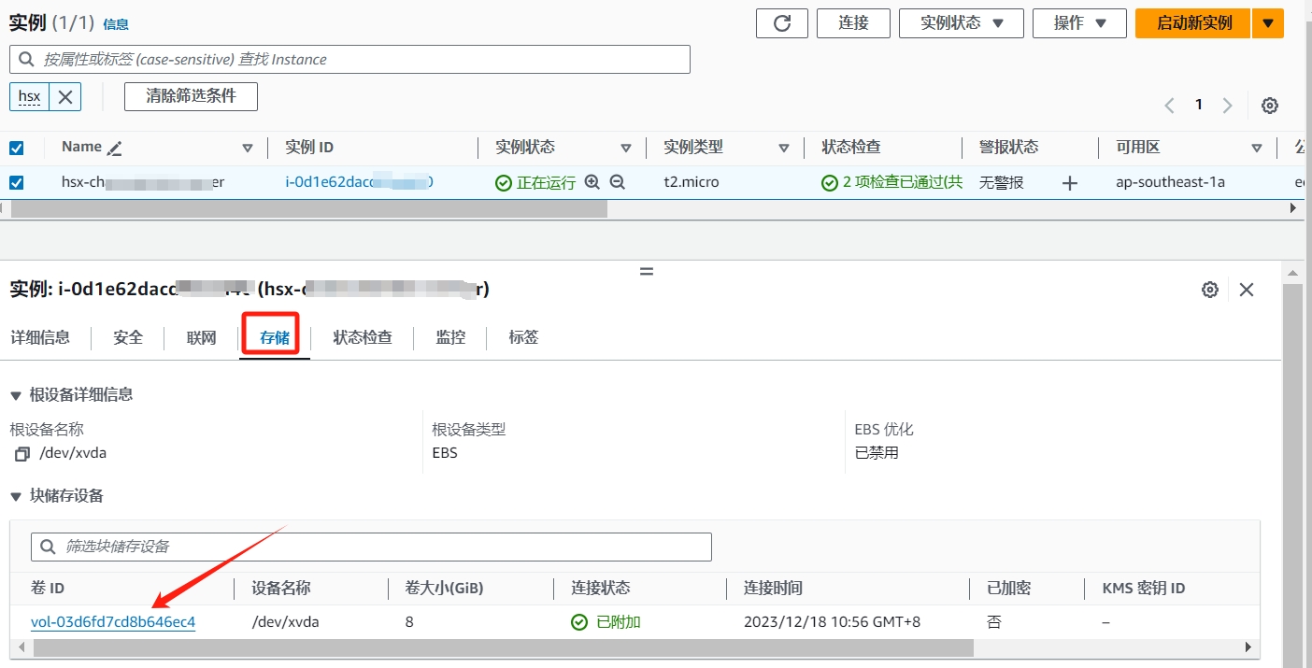Click the root device disk icon beside /dev/xvda
The width and height of the screenshot is (1312, 668).
[21, 453]
